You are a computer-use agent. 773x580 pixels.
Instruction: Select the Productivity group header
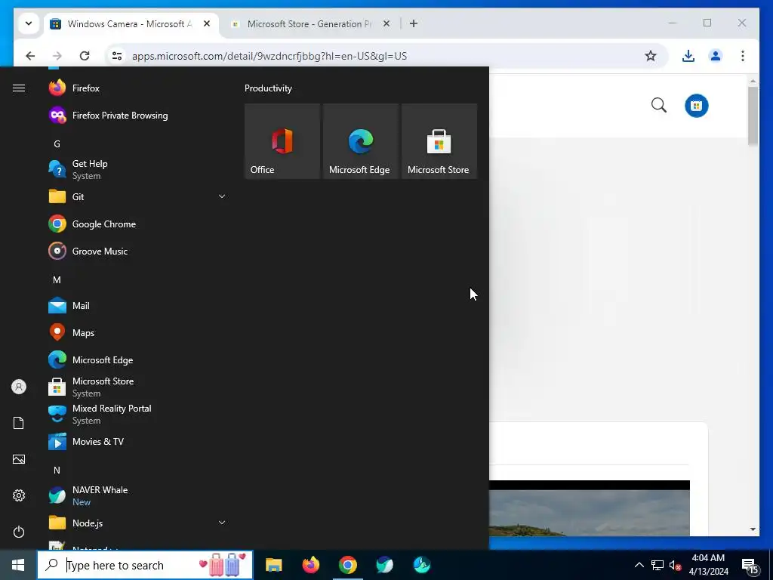pos(268,88)
